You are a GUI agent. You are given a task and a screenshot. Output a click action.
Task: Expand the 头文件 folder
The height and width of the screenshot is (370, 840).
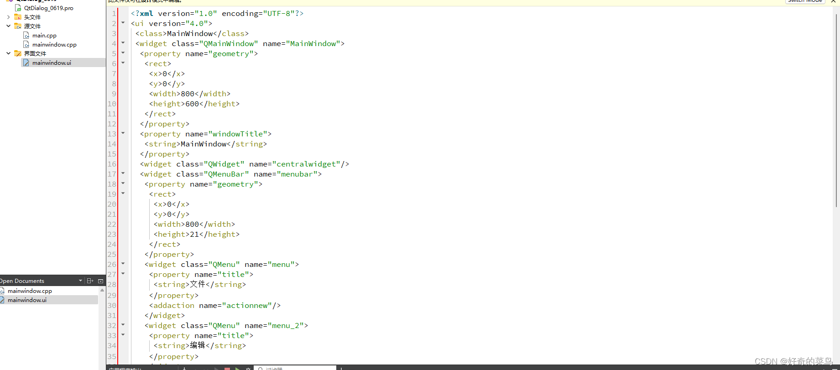[8, 17]
